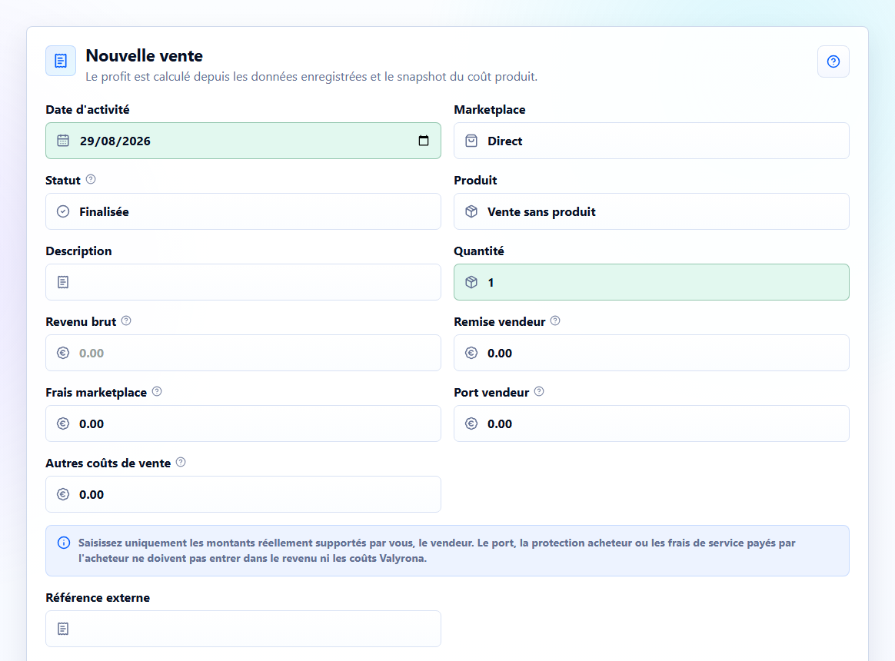895x661 pixels.
Task: Click the 'Le profit est calculé' subtitle text
Action: point(311,77)
